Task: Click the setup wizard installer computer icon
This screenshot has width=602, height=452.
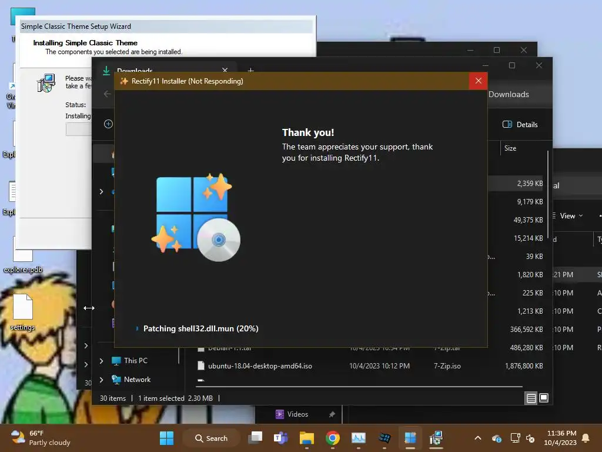Action: [46, 83]
